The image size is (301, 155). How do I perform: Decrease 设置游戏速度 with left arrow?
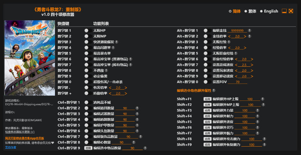pos(236,65)
